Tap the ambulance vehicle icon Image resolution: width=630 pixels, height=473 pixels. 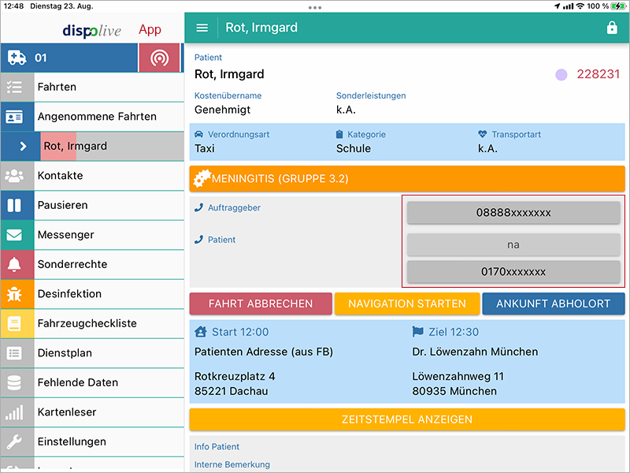pos(17,58)
